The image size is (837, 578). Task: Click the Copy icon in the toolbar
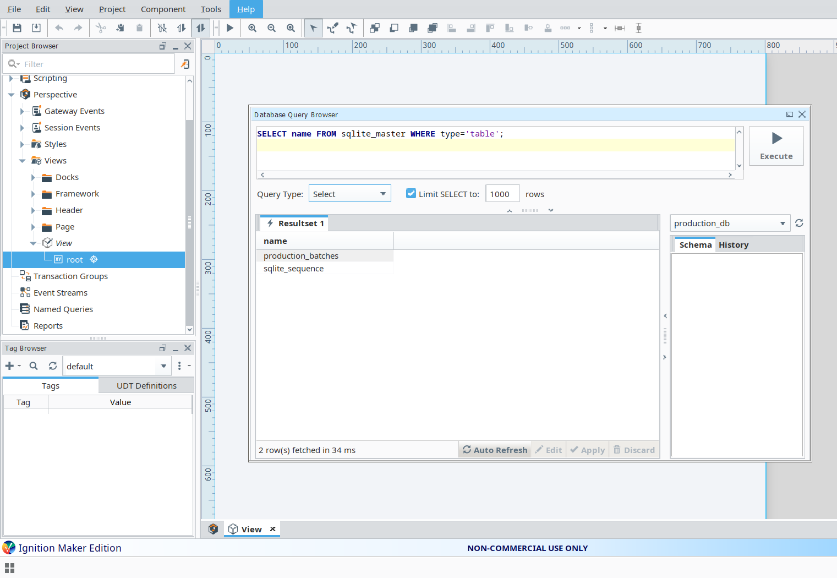tap(120, 28)
